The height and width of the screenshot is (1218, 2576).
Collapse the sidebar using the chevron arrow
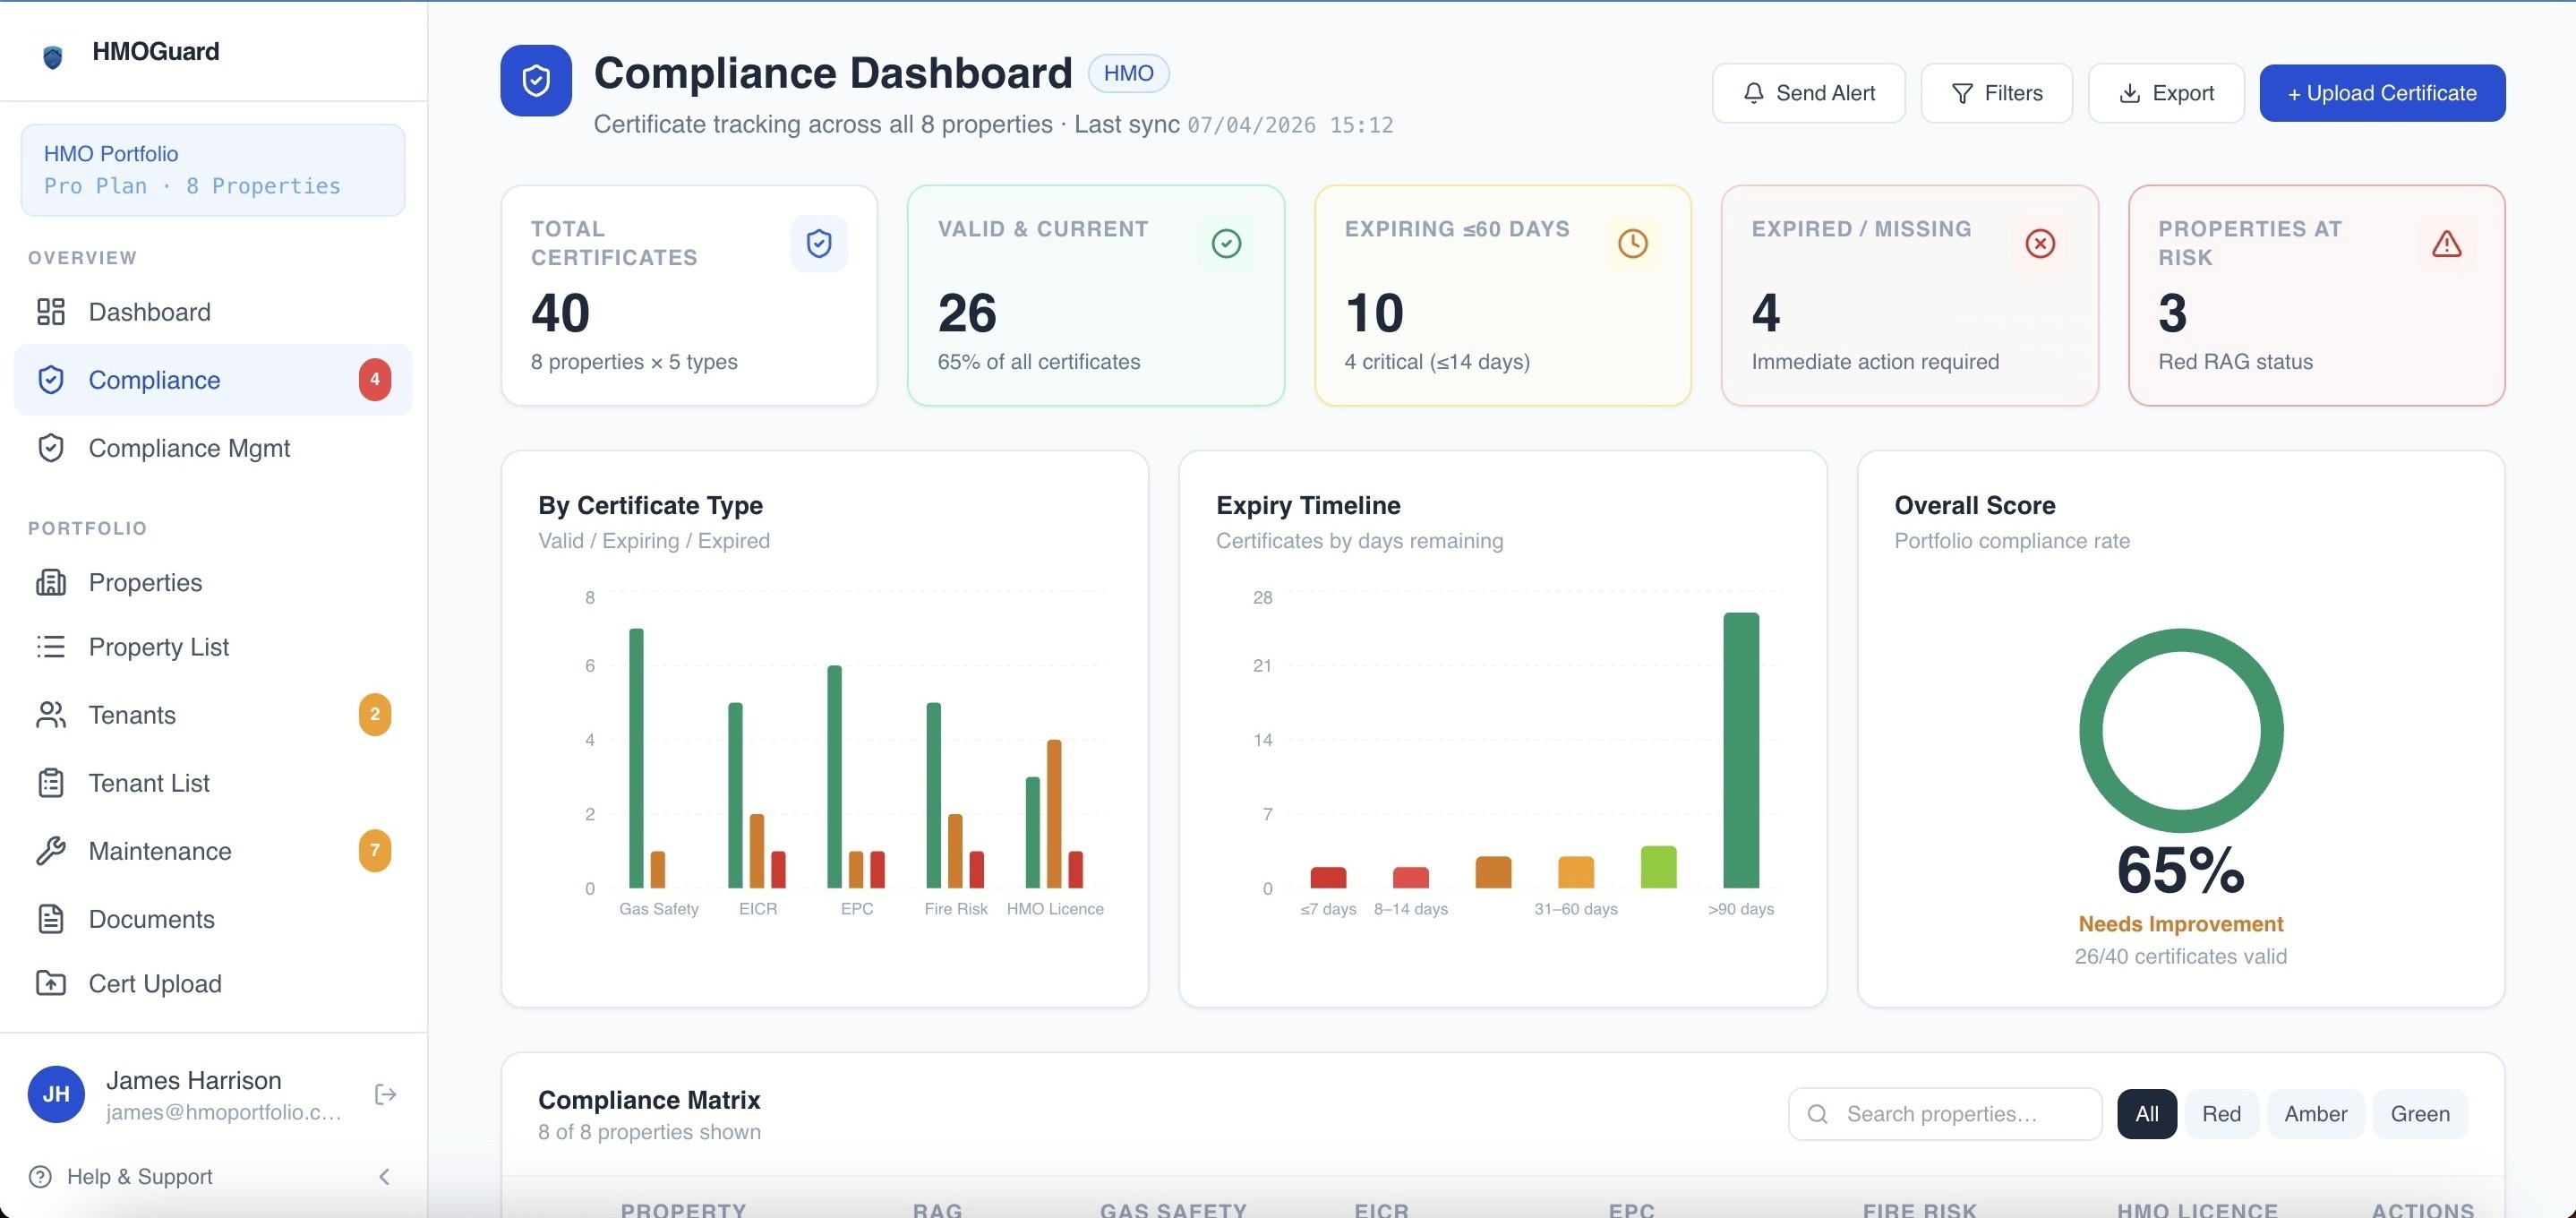tap(384, 1177)
